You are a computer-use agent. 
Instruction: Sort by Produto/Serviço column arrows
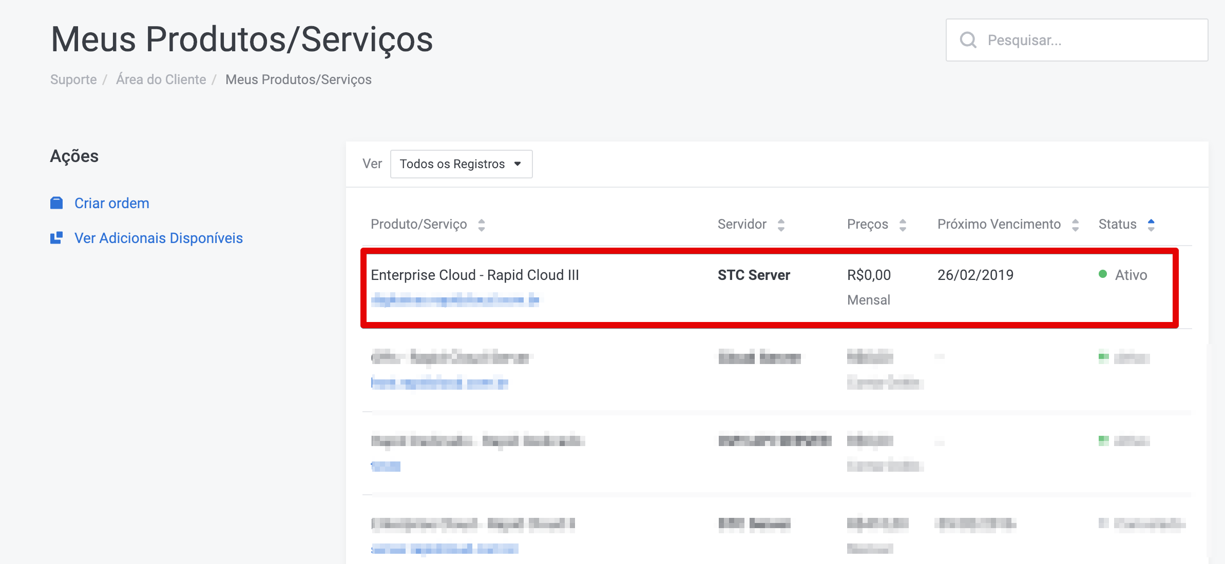482,225
